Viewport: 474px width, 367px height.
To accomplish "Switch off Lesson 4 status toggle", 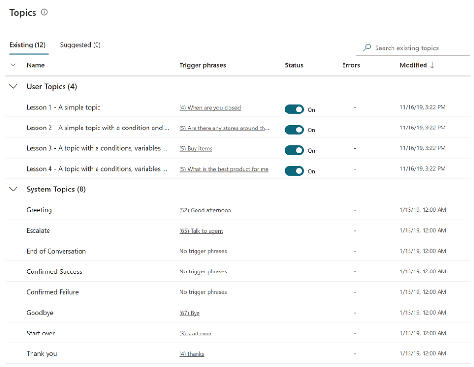I will pos(294,171).
